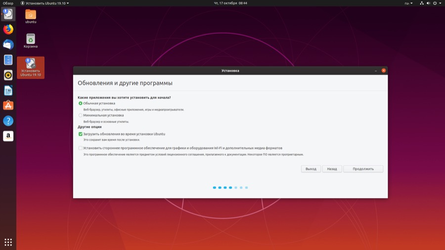The width and height of the screenshot is (445, 250).
Task: Click the power icon in top bar
Action: pyautogui.click(x=435, y=3)
